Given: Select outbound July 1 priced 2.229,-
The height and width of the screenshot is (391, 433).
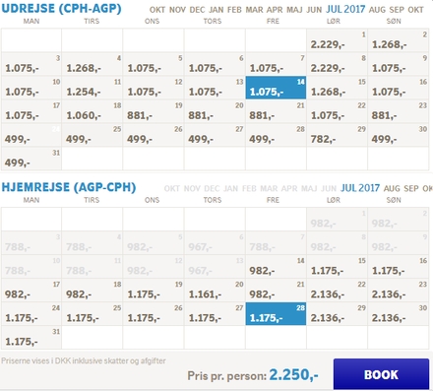Looking at the screenshot, I should pyautogui.click(x=337, y=40).
